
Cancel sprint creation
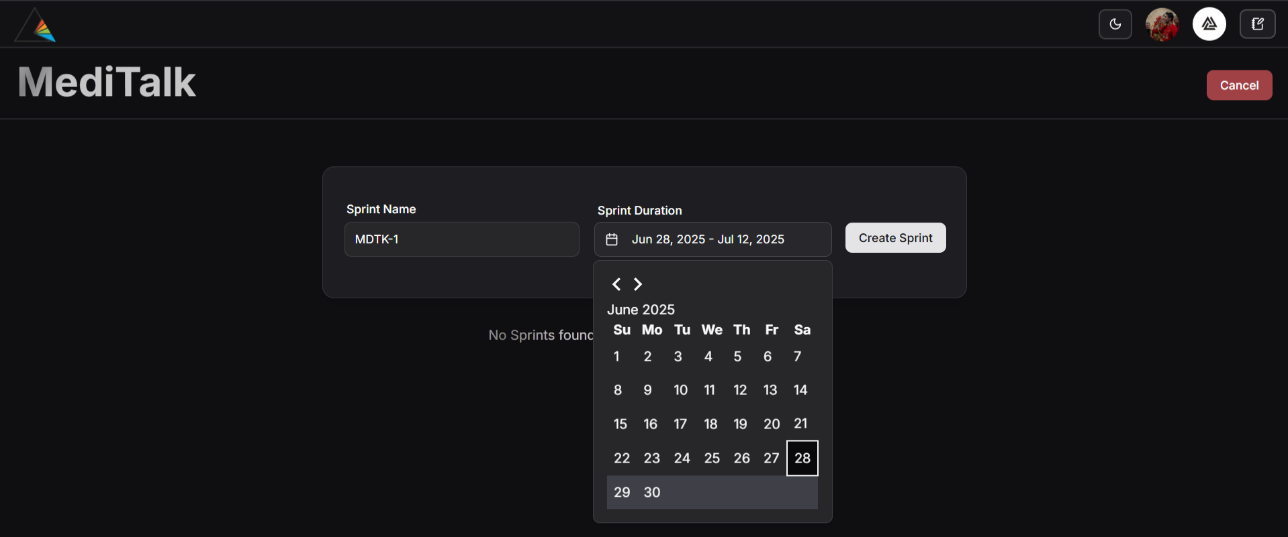(x=1239, y=85)
